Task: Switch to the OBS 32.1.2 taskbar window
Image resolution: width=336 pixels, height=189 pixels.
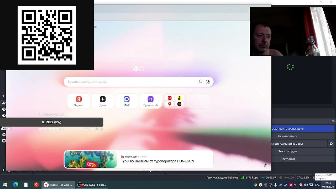Action: pyautogui.click(x=92, y=185)
